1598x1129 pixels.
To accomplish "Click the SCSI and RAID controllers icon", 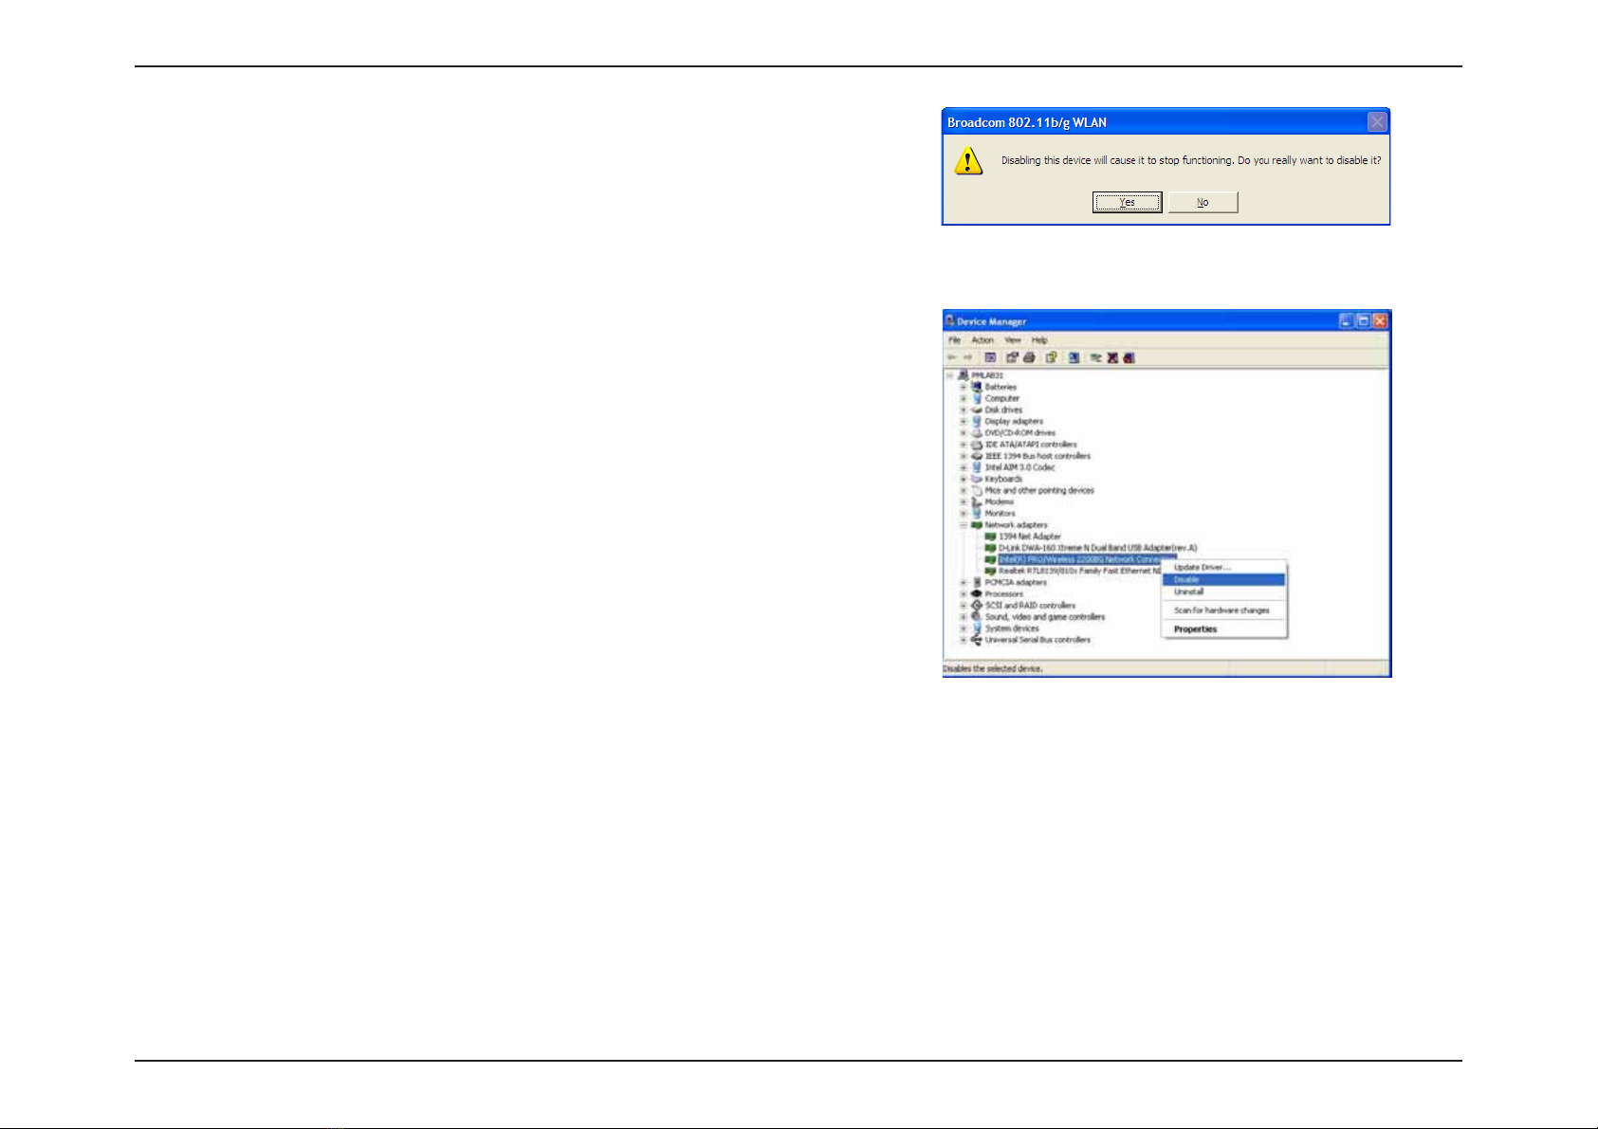I will 977,605.
